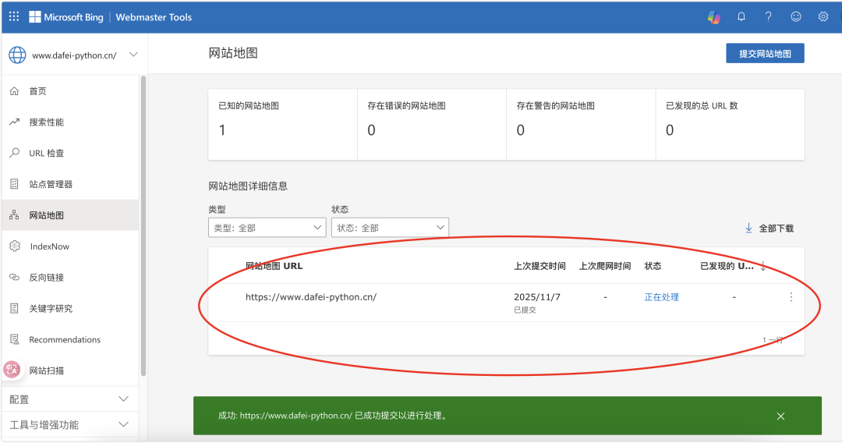Image resolution: width=842 pixels, height=443 pixels.
Task: Go to 首页 in sidebar
Action: pos(70,91)
